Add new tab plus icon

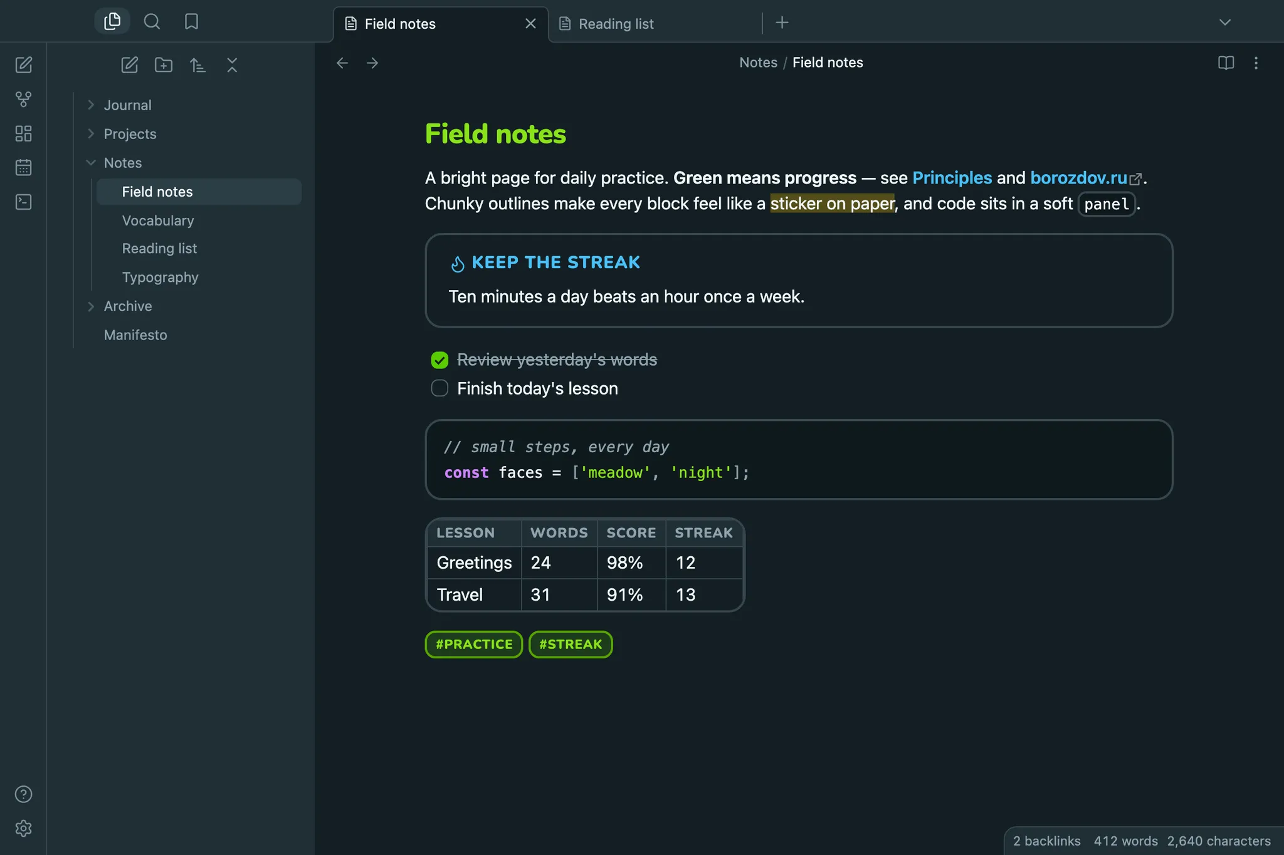coord(782,23)
